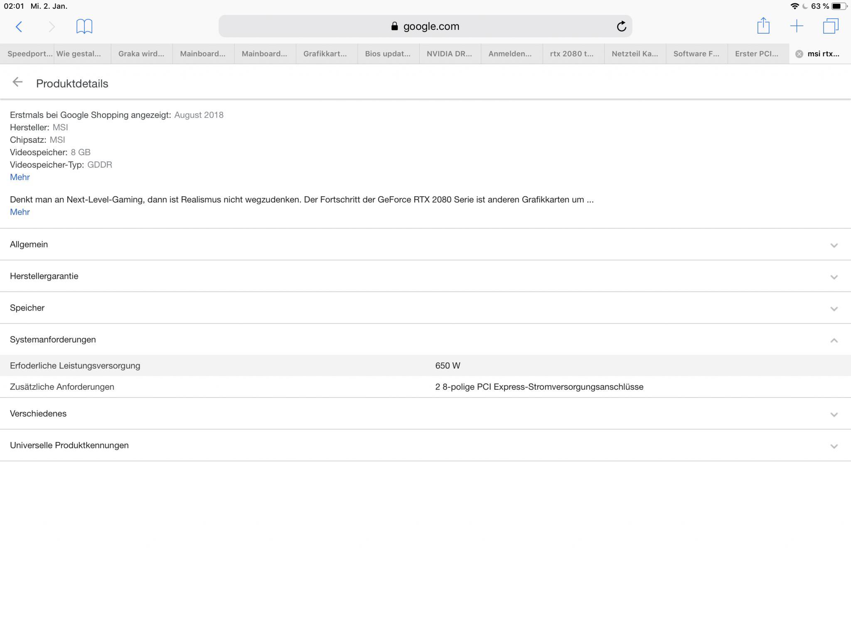Select the 650 W value
Screen dimensions: 851x637
448,366
